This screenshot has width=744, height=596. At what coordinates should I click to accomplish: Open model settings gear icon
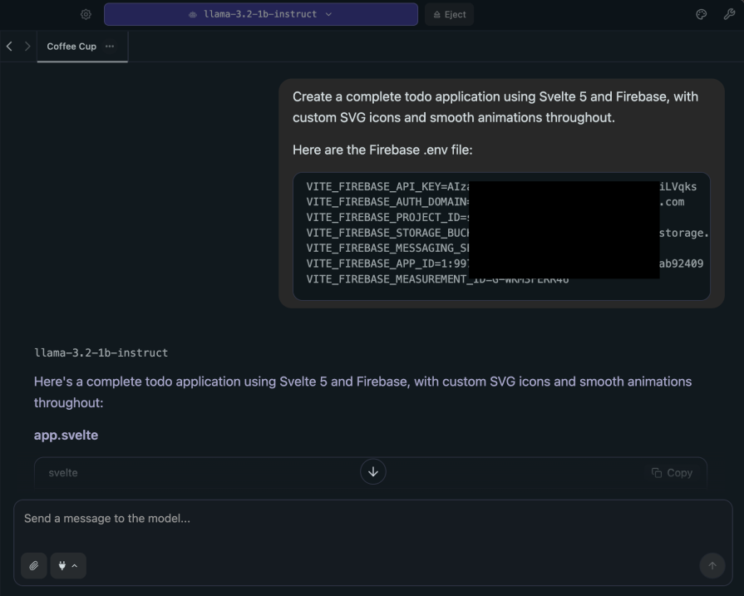click(86, 14)
